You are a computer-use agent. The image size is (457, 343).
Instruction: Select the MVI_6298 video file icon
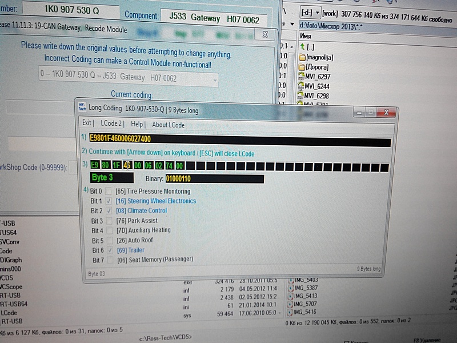point(300,95)
